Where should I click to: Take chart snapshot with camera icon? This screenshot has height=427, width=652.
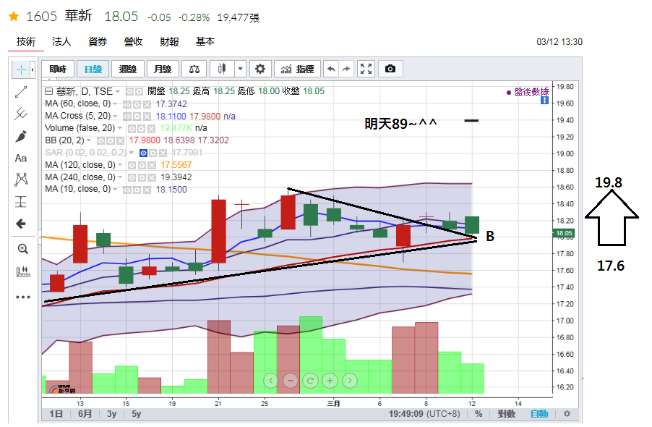pos(390,69)
